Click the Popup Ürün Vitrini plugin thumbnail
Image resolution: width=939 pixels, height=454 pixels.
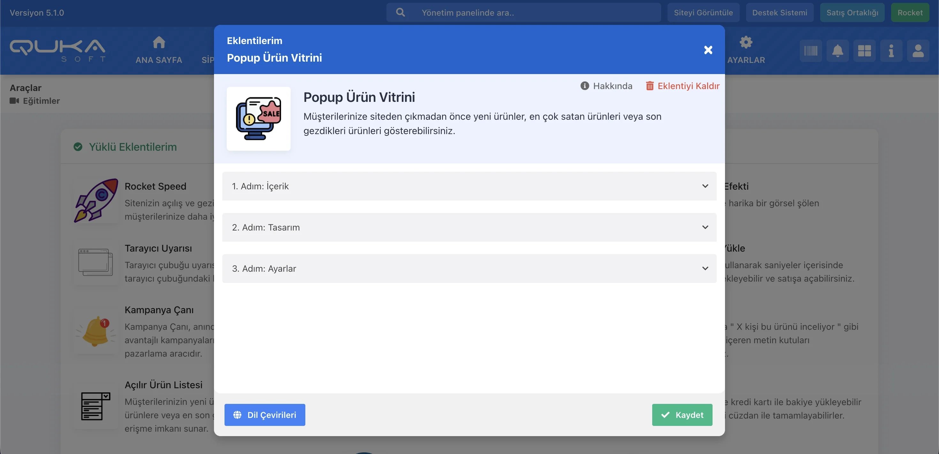point(258,118)
